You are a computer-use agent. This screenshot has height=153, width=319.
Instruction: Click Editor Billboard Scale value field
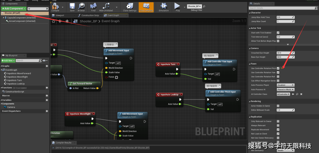[x=286, y=110]
